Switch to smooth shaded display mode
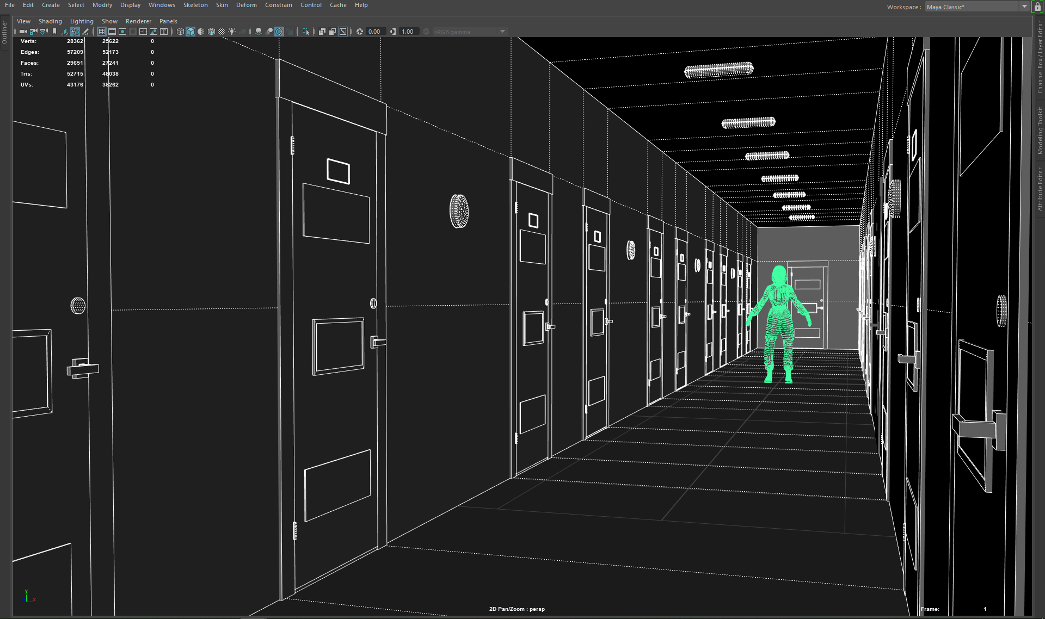The image size is (1045, 619). (190, 32)
